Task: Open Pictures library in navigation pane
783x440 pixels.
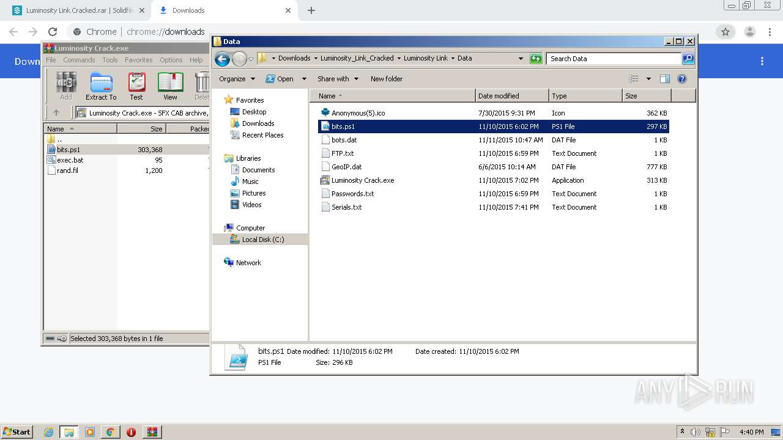Action: (248, 193)
